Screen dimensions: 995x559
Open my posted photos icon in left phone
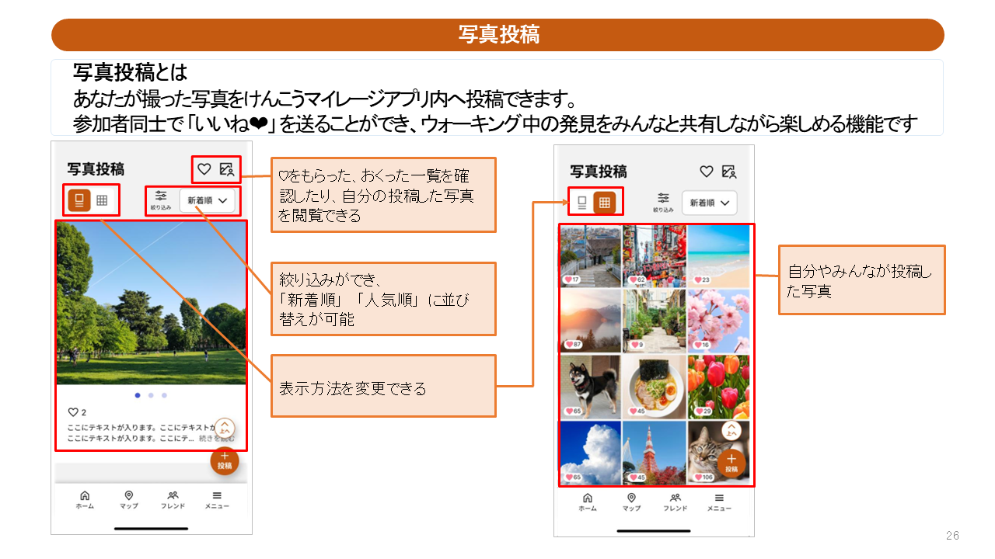227,168
